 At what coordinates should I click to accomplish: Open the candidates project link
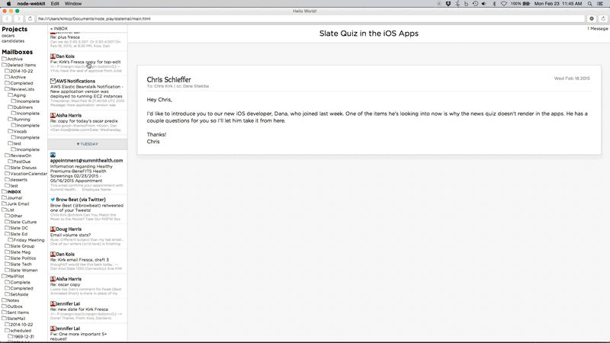point(13,41)
